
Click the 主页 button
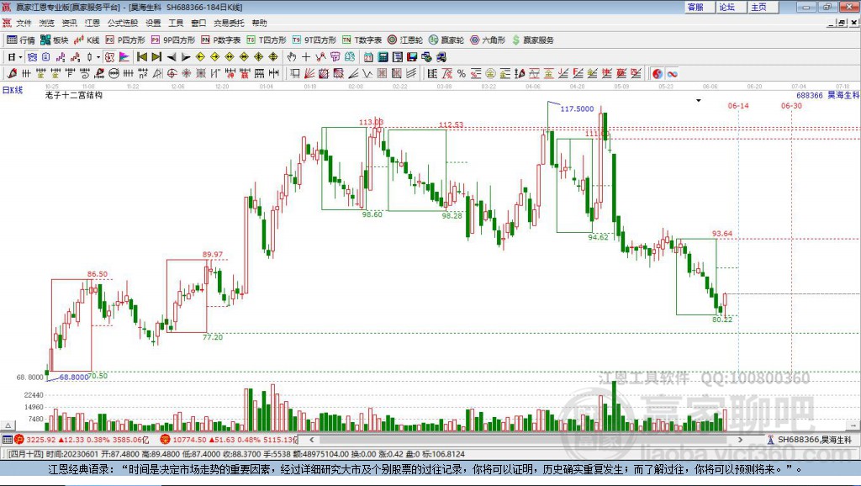tap(763, 7)
